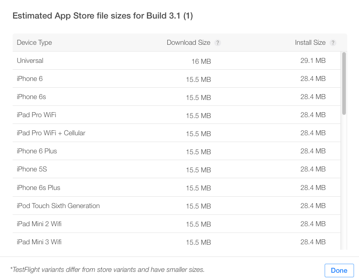
Task: Click iPad Pro WiFi + Cellular download size
Action: pyautogui.click(x=198, y=134)
